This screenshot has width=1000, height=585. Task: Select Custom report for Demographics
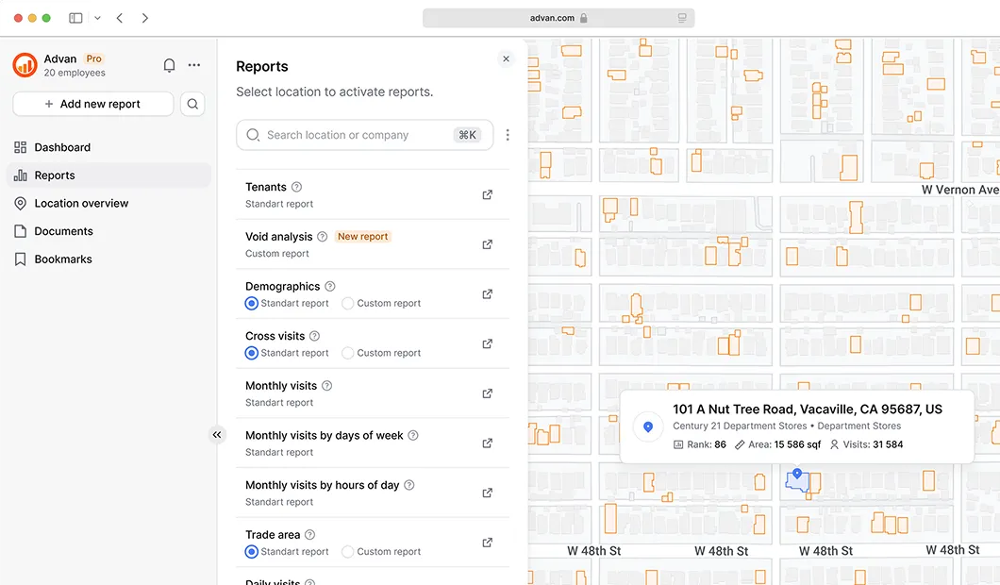[347, 303]
